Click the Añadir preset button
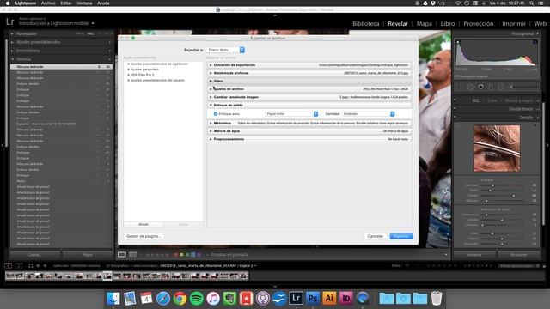 click(144, 224)
